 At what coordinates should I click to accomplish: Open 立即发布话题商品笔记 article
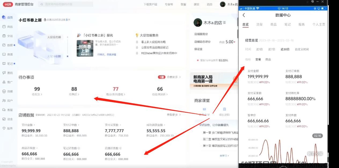click(x=154, y=48)
